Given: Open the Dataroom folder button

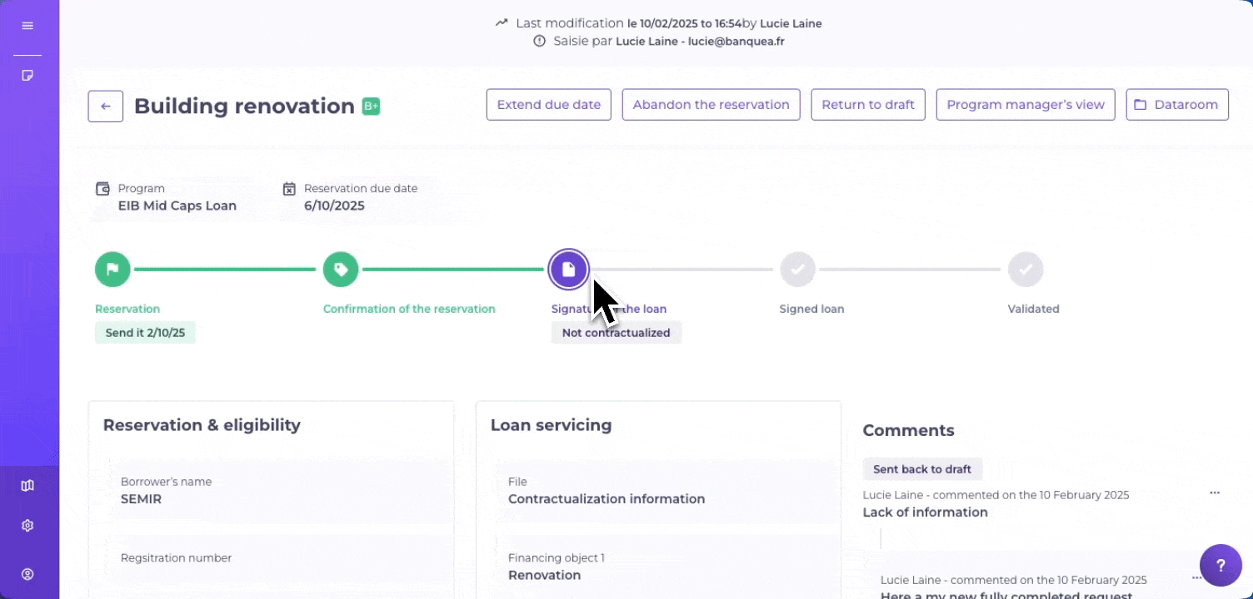Looking at the screenshot, I should [1177, 105].
